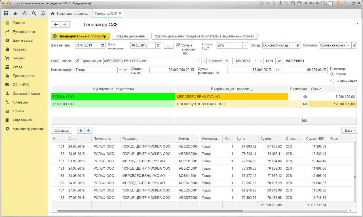Open the Главное section
Image resolution: width=363 pixels, height=217 pixels.
click(x=19, y=23)
